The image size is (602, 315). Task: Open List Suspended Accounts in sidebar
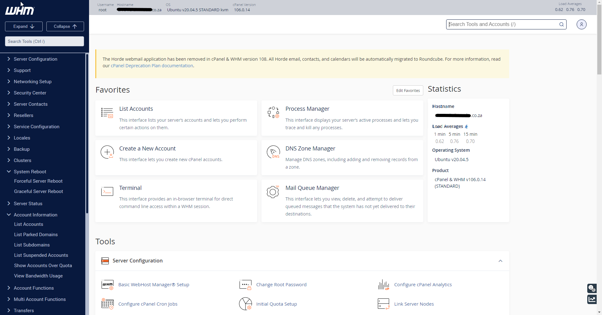[x=41, y=255]
